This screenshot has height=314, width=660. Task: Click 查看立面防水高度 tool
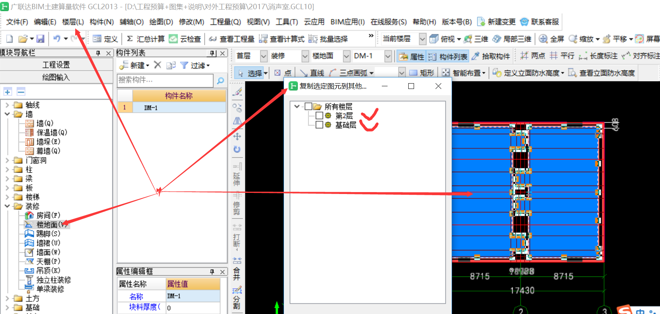click(x=601, y=73)
